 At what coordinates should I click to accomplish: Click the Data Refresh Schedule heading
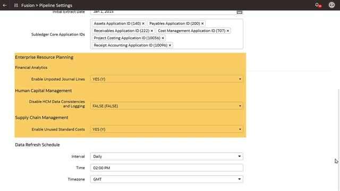click(x=37, y=145)
